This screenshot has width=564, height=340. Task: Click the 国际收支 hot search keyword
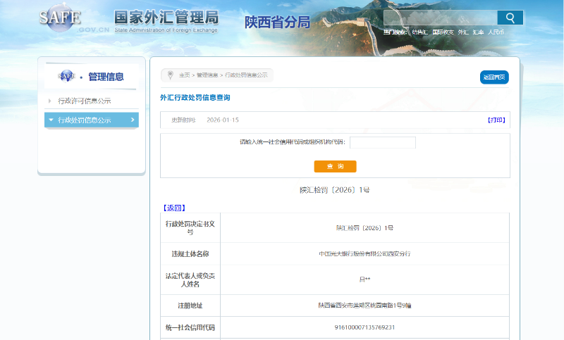click(442, 32)
